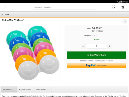Add item with In den Warenkorb button
129x97 pixels.
coord(96,55)
